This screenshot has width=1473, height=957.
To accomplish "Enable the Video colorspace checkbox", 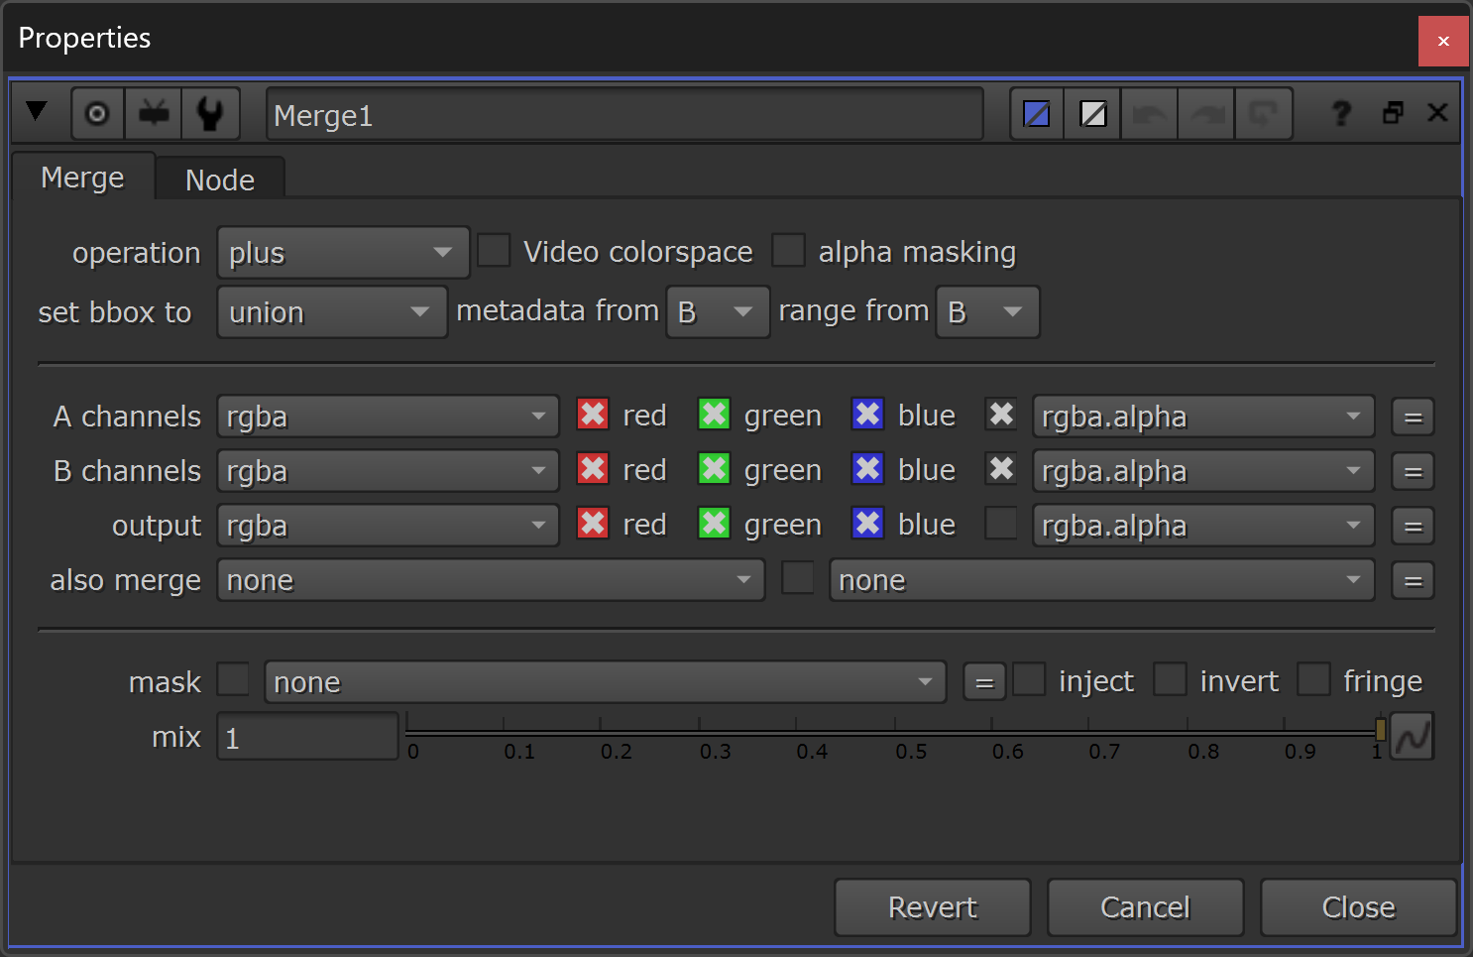I will coord(494,251).
